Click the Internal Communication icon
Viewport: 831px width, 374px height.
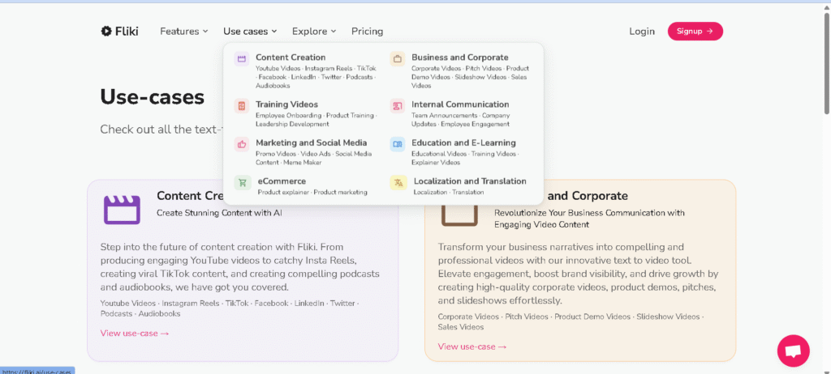397,106
